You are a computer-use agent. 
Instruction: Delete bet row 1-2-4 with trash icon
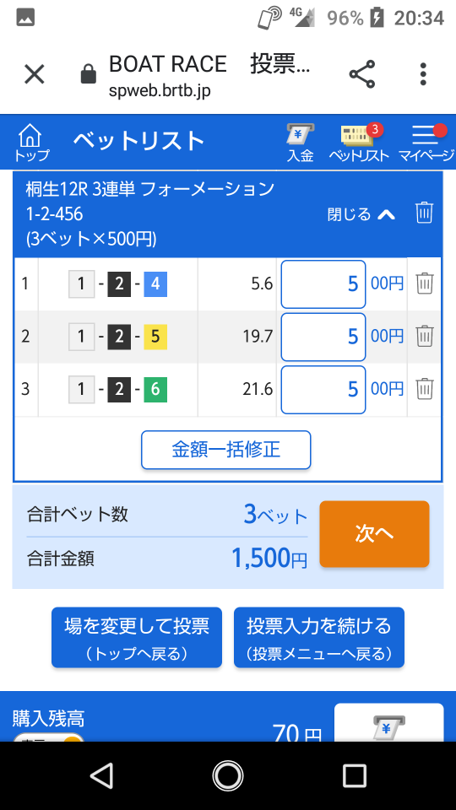[x=425, y=283]
